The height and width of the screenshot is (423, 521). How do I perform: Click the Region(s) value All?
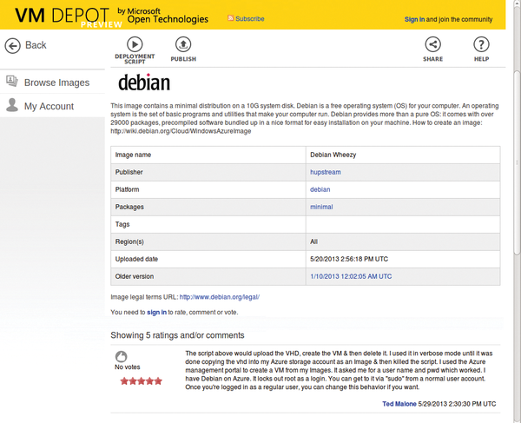click(x=313, y=241)
